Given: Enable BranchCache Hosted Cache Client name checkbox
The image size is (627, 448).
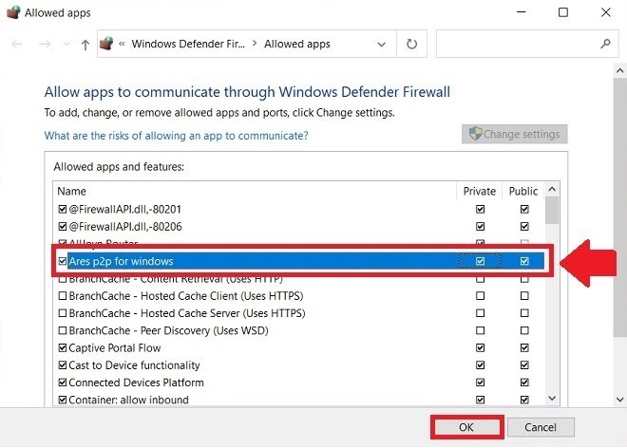Looking at the screenshot, I should click(x=63, y=296).
